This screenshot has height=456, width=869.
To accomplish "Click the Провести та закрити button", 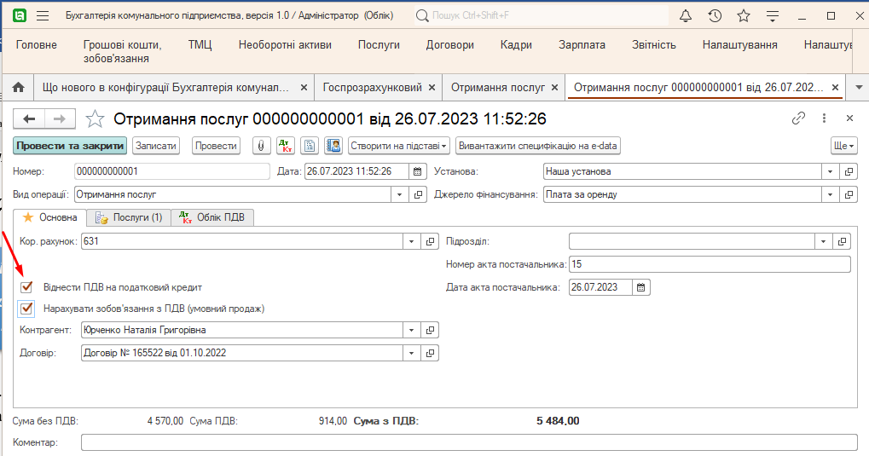I will (x=70, y=146).
